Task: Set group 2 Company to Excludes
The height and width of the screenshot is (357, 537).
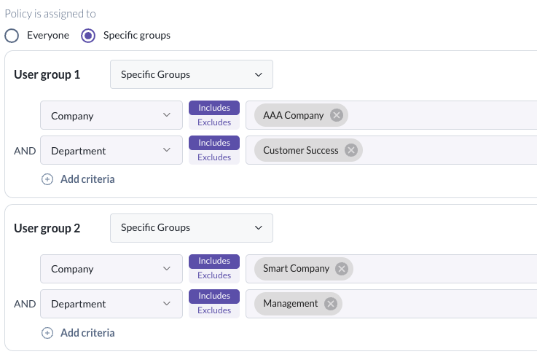Action: click(214, 275)
